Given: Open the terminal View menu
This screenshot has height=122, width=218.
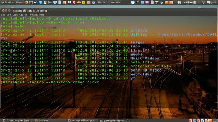Looking at the screenshot, I should [15, 15].
